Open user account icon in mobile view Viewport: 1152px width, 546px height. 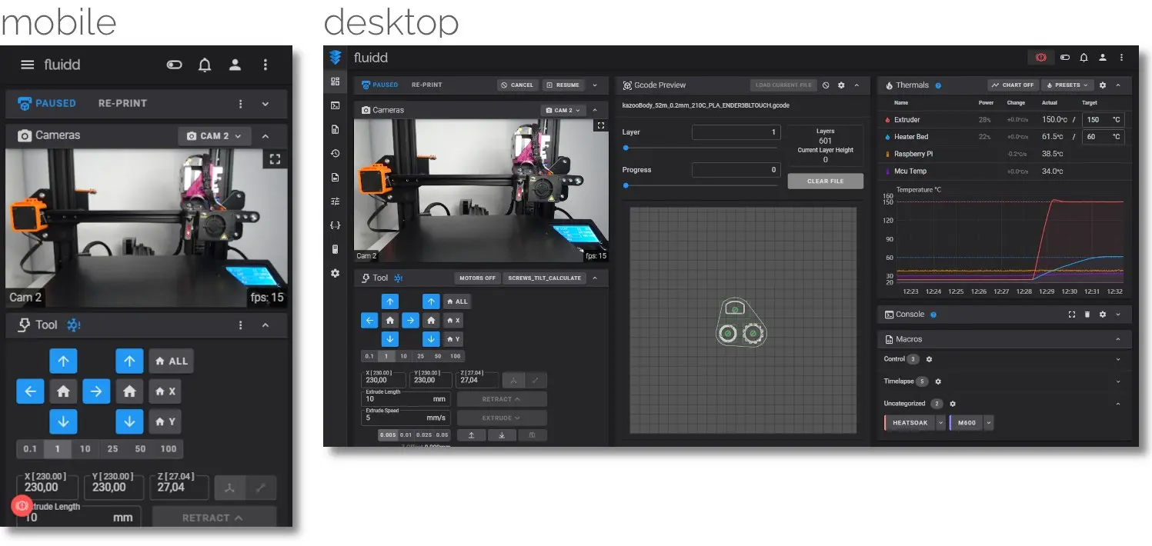coord(235,65)
